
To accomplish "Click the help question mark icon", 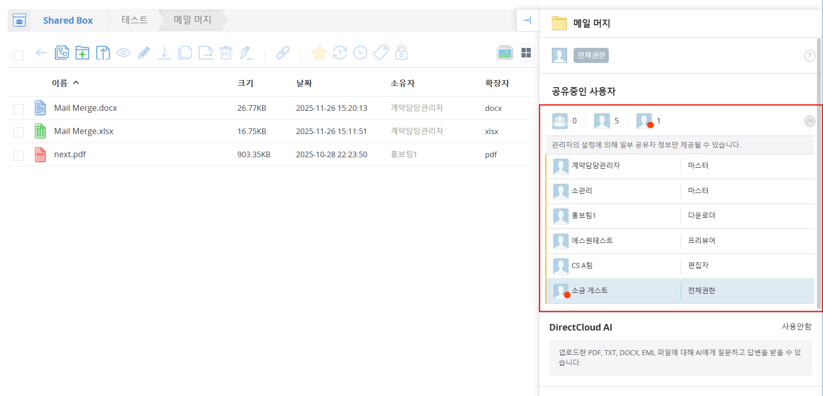I will point(809,56).
